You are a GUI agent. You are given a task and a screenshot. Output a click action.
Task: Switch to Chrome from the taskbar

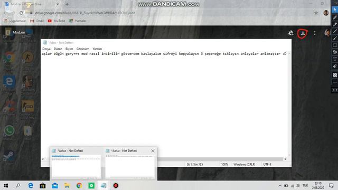tap(79, 185)
